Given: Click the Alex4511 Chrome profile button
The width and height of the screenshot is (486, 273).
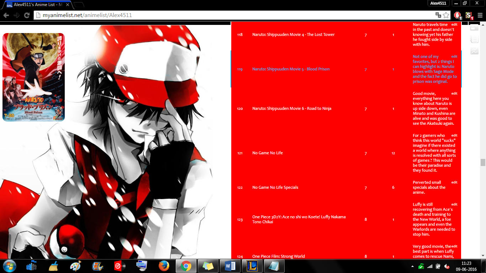Looking at the screenshot, I should tap(438, 3).
